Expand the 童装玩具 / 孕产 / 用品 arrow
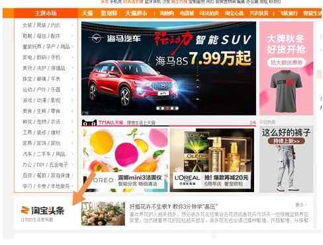 click(72, 47)
